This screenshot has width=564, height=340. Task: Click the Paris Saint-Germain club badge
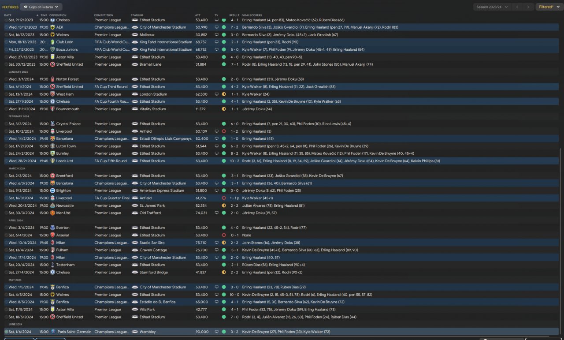click(52, 332)
